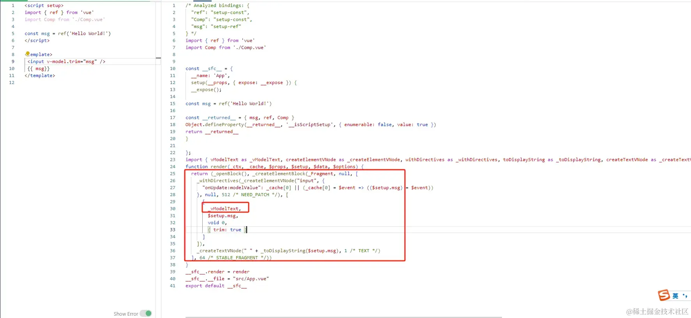Click the "import { vModelText as _vModelText" import line

tap(438, 160)
